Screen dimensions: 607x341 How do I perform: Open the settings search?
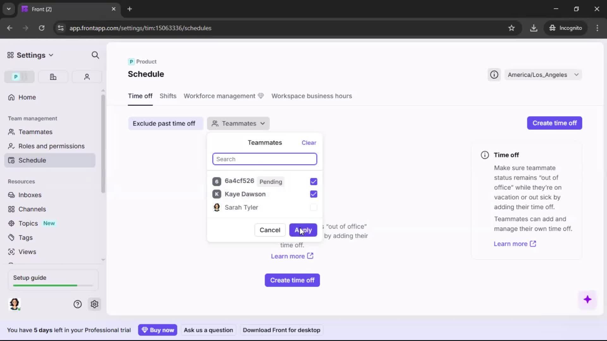pos(95,55)
